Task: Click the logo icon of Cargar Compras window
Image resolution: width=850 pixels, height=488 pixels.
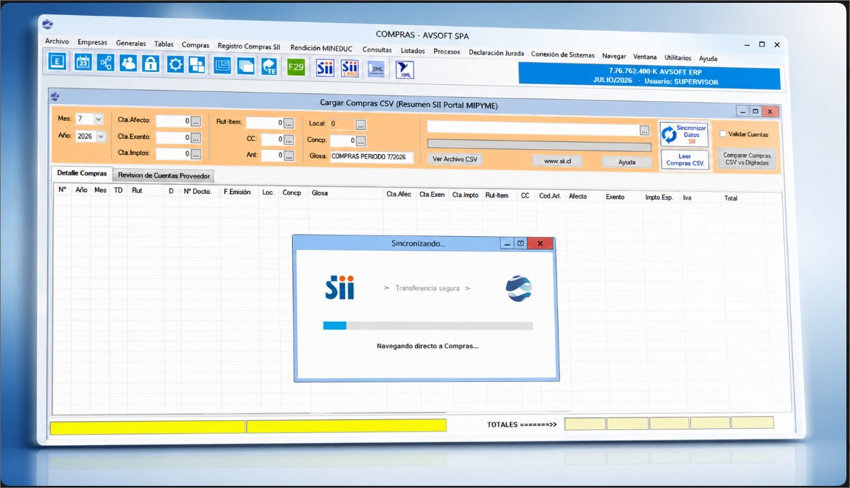Action: tap(55, 96)
